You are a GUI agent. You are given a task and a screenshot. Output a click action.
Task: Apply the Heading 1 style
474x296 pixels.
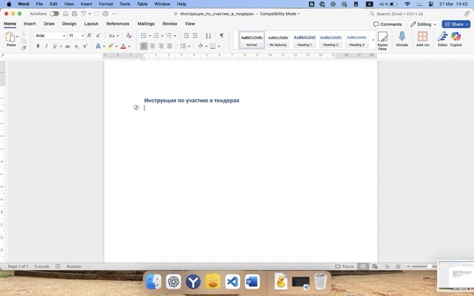tap(304, 39)
